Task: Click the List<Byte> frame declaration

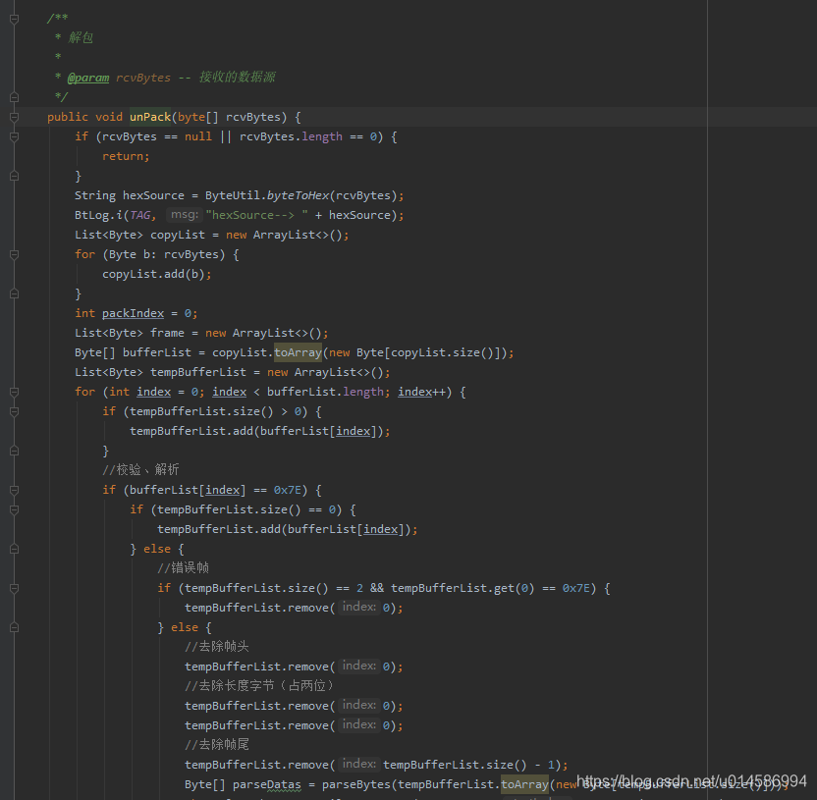Action: click(x=201, y=333)
